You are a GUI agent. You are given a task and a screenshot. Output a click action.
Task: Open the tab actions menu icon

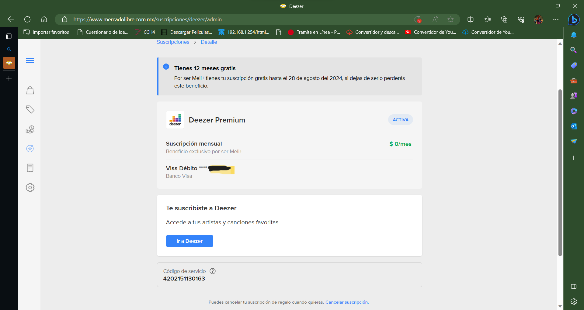click(x=9, y=36)
